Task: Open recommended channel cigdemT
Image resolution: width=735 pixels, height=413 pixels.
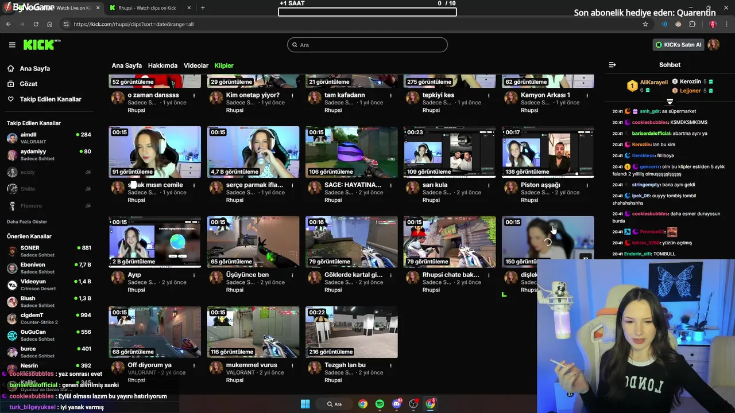Action: tap(49, 318)
